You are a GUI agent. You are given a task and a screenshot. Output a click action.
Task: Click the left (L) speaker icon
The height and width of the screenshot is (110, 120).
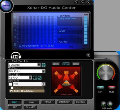pyautogui.click(x=56, y=73)
